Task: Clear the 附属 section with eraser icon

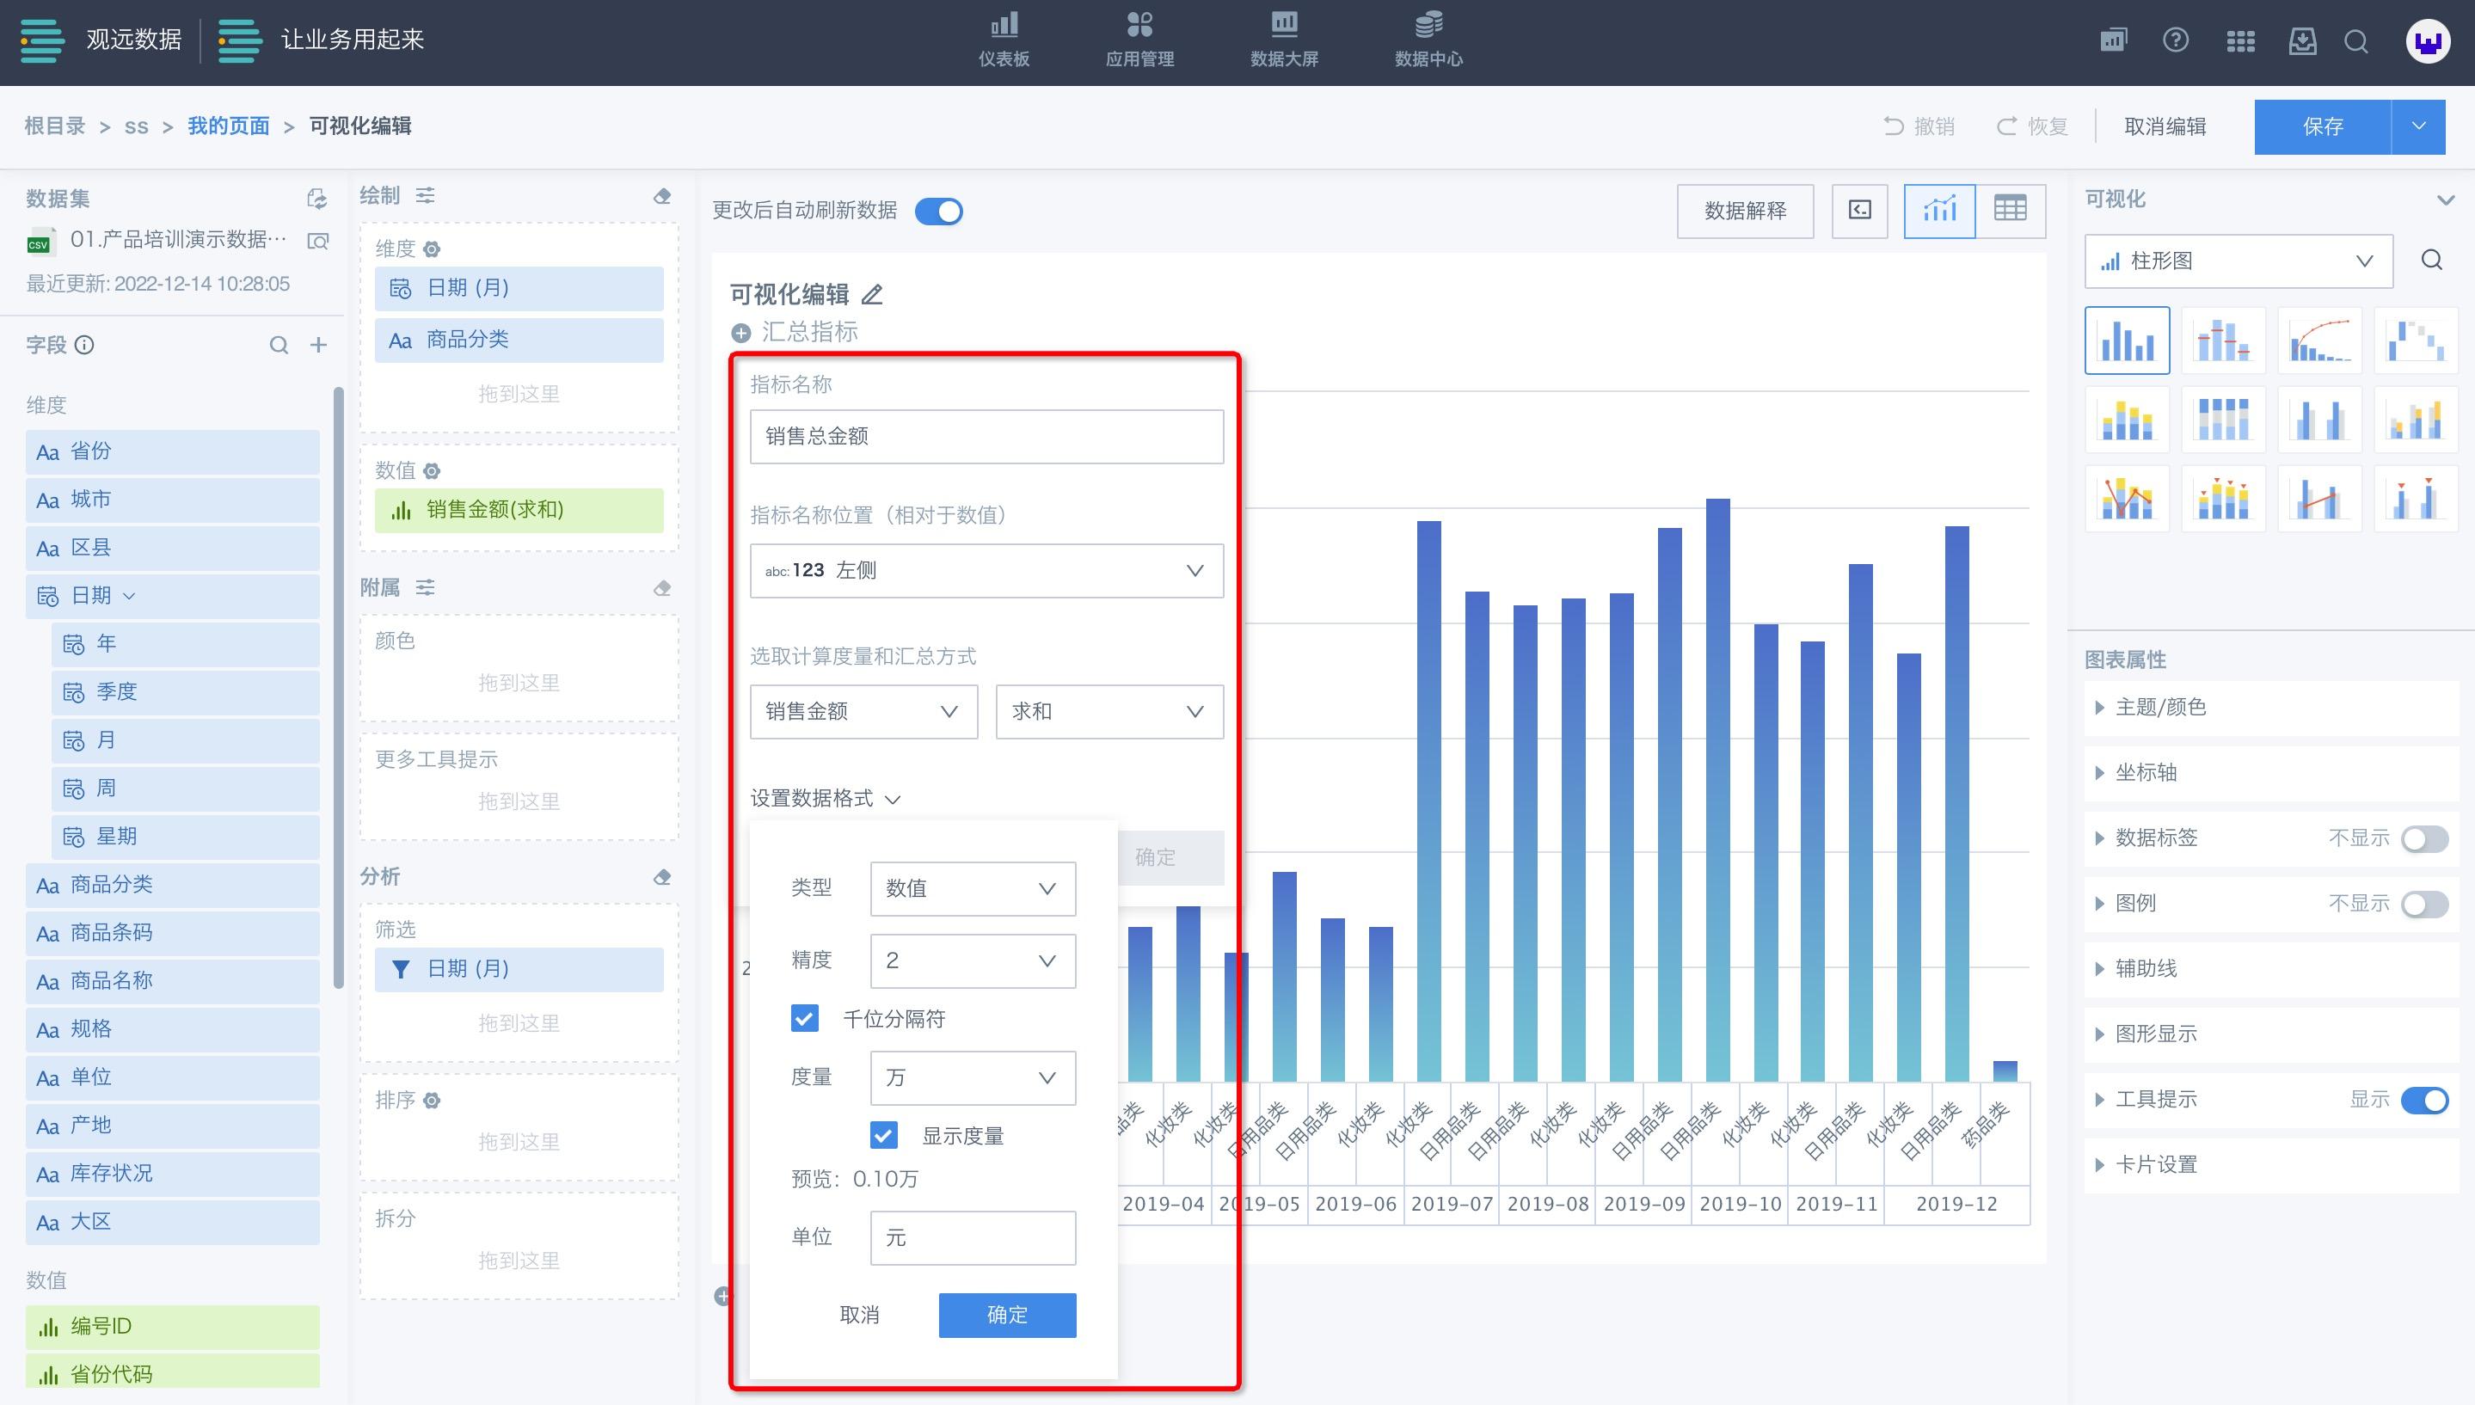Action: (662, 587)
